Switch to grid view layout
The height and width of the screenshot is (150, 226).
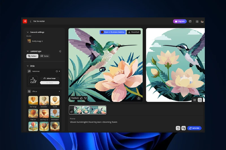[195, 100]
